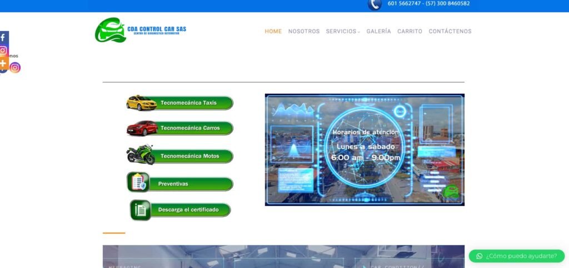Open the CARRITO page

410,32
